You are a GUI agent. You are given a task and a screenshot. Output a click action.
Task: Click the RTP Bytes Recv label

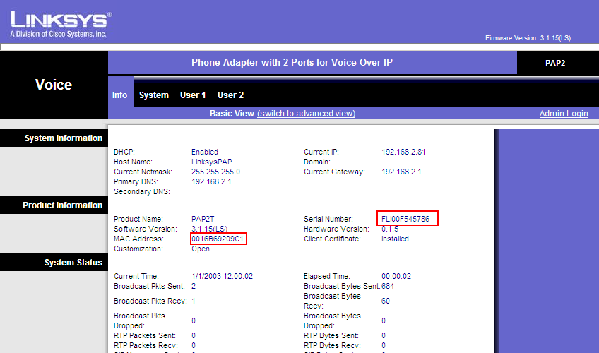pos(332,345)
